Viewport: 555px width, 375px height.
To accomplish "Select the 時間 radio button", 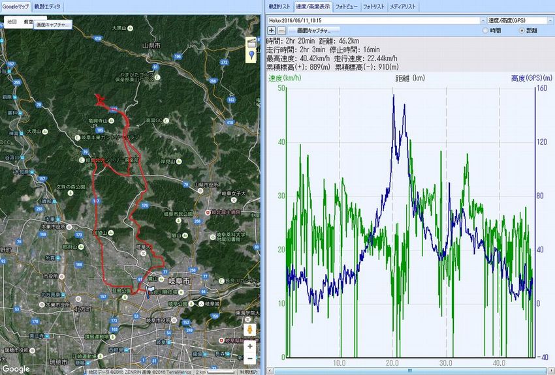I will (x=485, y=31).
